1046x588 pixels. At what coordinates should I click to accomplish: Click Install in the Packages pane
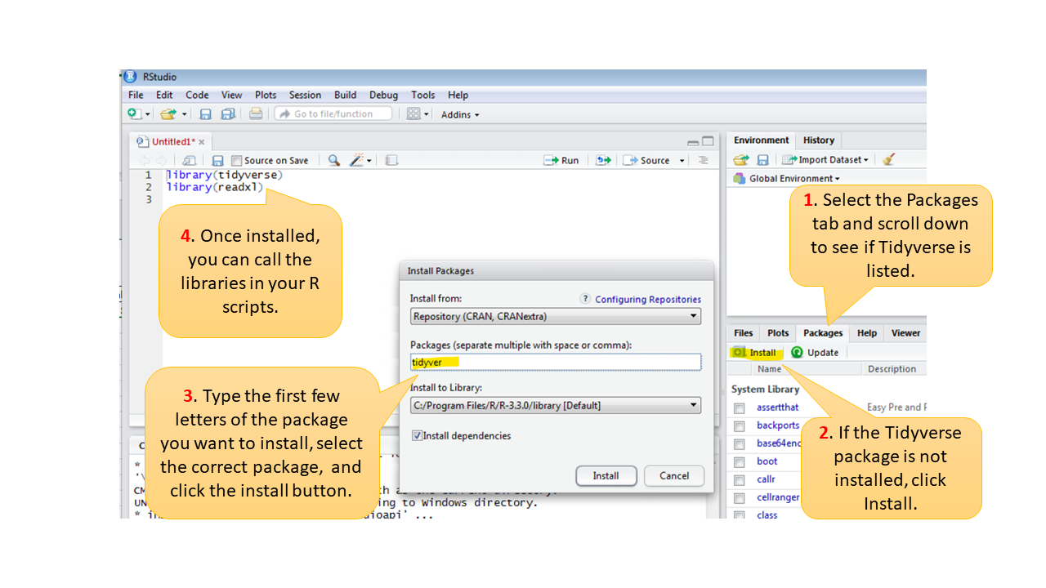(x=757, y=353)
